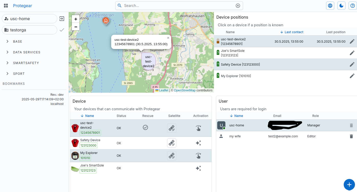Click rescue checkmark for usc-test-device2

pyautogui.click(x=145, y=127)
